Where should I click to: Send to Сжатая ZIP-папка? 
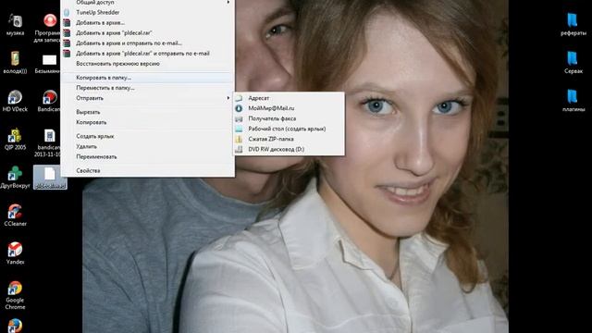pyautogui.click(x=289, y=139)
